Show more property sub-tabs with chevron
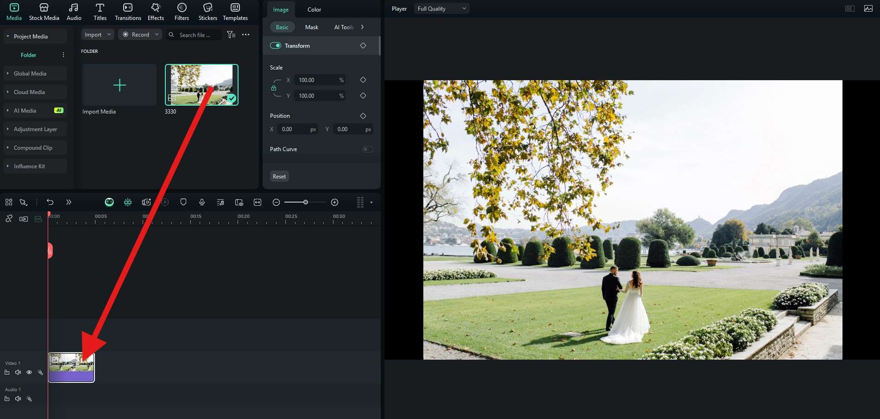The image size is (880, 419). pos(362,27)
